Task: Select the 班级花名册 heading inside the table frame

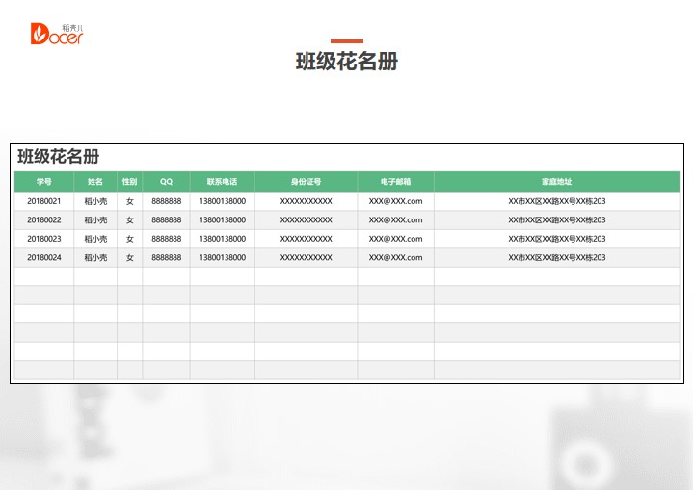Action: 59,157
